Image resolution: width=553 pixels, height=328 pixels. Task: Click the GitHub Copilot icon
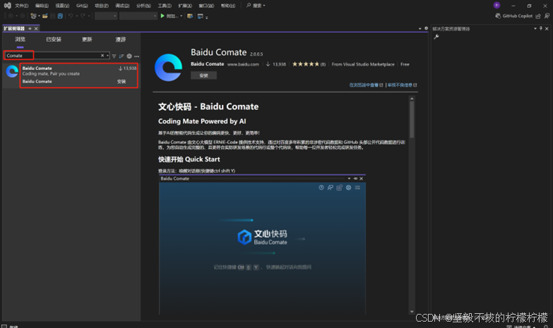point(499,16)
